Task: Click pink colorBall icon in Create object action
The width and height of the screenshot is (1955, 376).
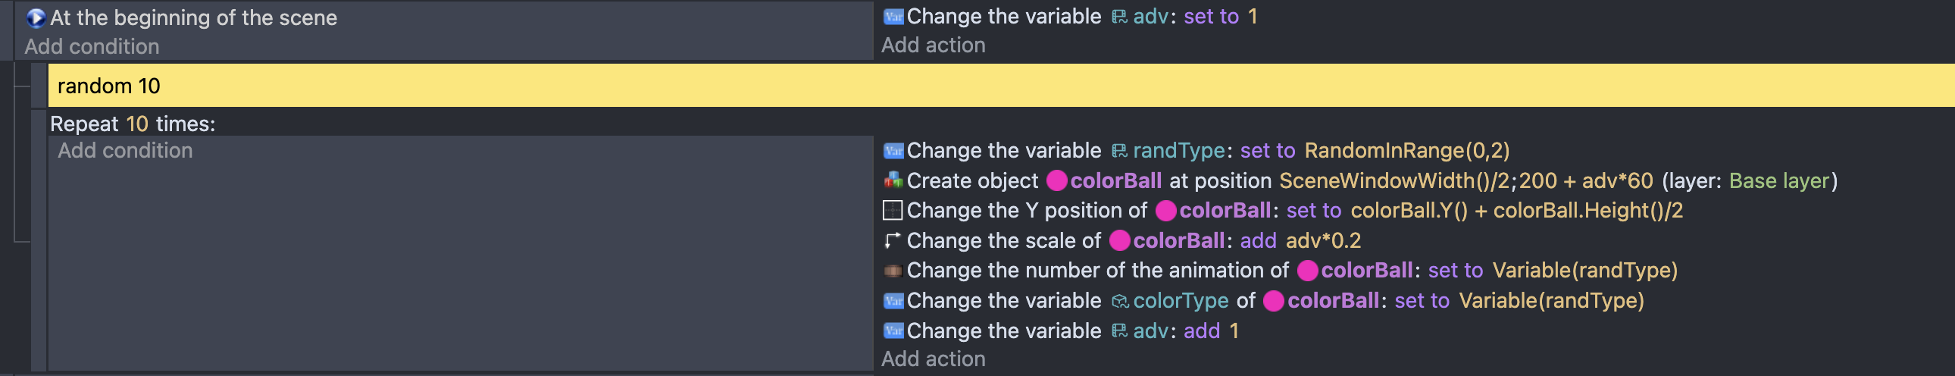Action: pos(1057,180)
